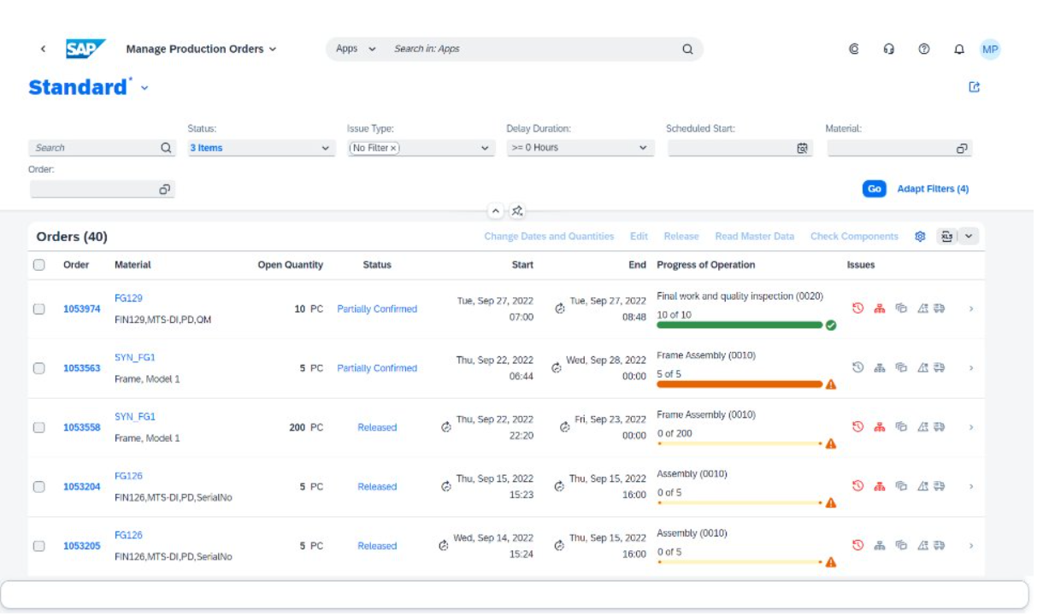Select checkbox for order 1053204
The height and width of the screenshot is (616, 1037).
(x=39, y=487)
